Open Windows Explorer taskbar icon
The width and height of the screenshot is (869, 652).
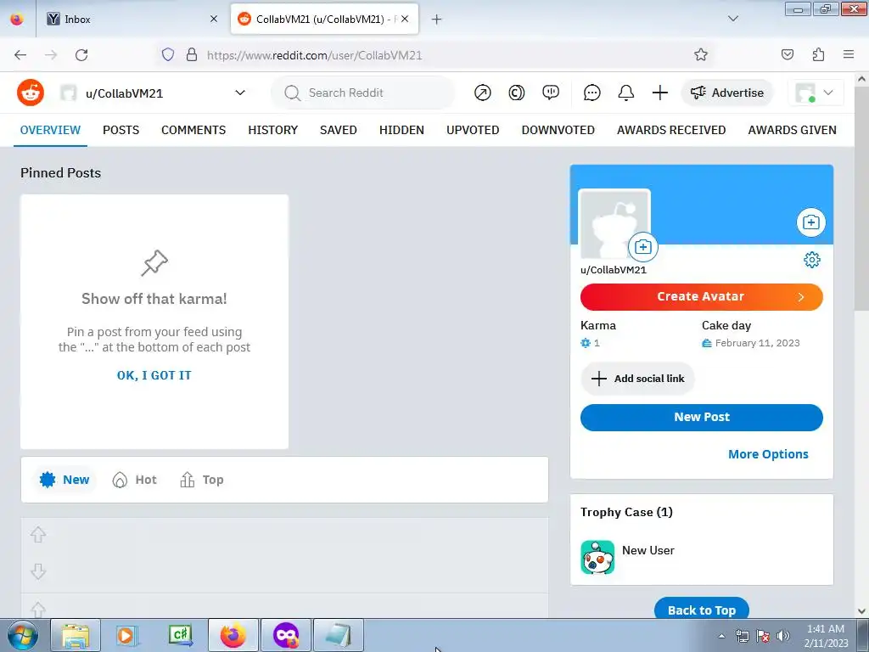76,635
